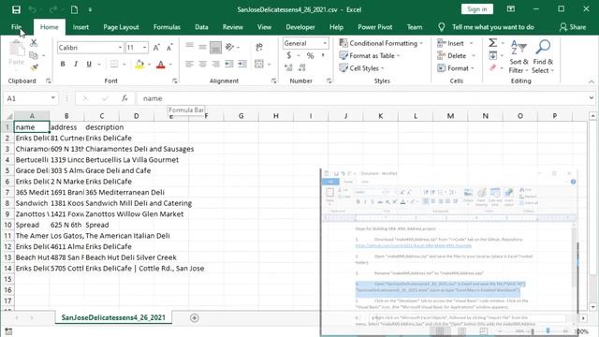Click the Borders icon
The height and width of the screenshot is (337, 599).
(114, 64)
